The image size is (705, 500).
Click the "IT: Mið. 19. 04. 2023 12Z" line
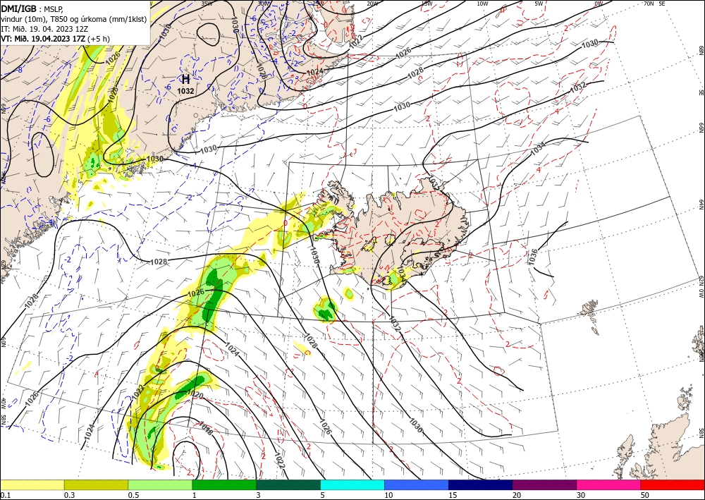point(44,28)
